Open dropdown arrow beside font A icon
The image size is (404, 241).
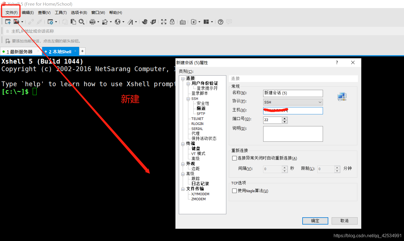pos(136,22)
